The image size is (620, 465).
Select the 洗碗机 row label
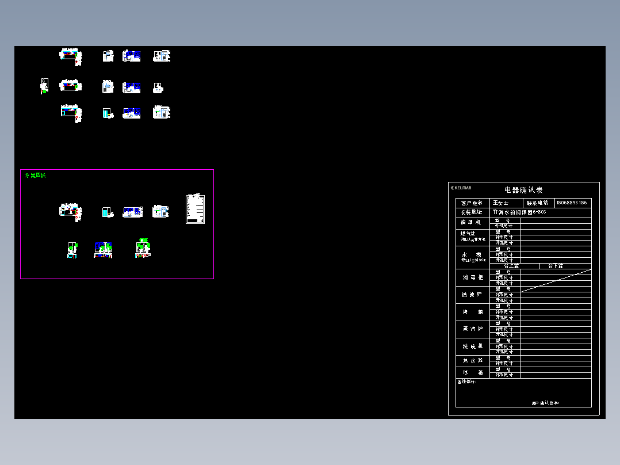(x=473, y=346)
